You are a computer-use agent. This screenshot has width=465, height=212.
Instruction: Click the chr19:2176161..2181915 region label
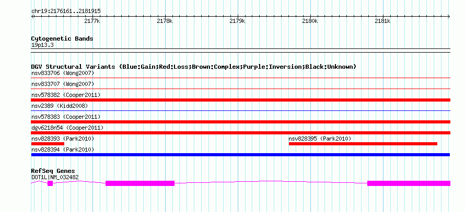click(x=66, y=11)
